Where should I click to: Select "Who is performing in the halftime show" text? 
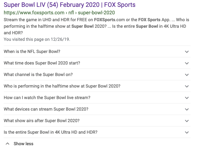[62, 86]
